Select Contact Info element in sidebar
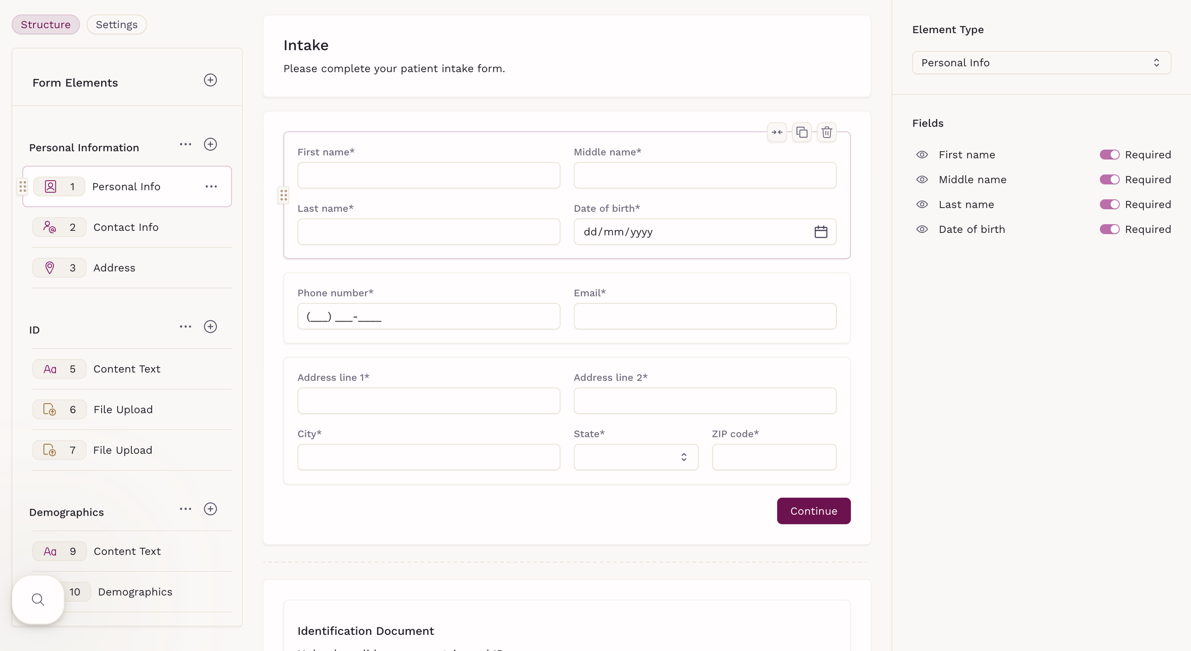 coord(126,227)
